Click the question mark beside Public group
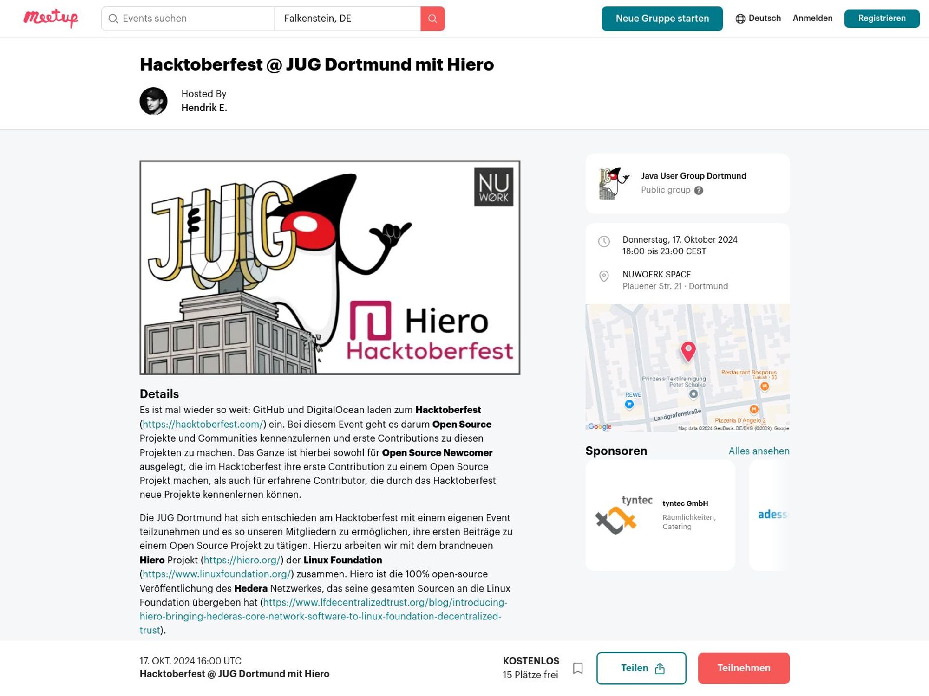This screenshot has width=929, height=696. point(699,190)
